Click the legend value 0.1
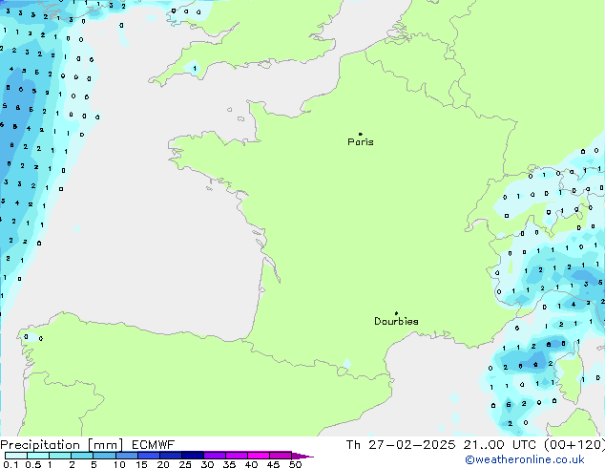Viewport: 605px width, 468px height. [x=10, y=464]
